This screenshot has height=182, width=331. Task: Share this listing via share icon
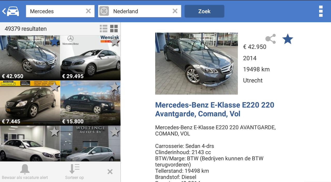[270, 39]
